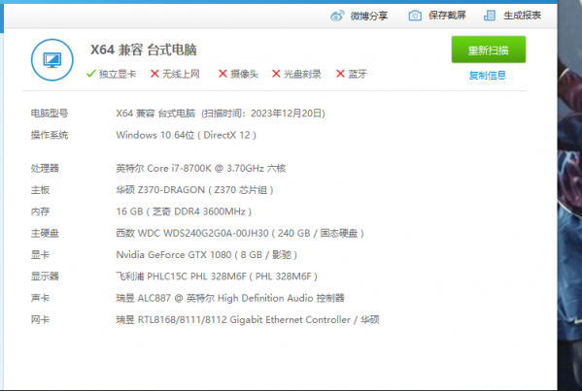Screen dimensions: 582x391
Task: Click the 显卡 row label
Action: coord(40,255)
